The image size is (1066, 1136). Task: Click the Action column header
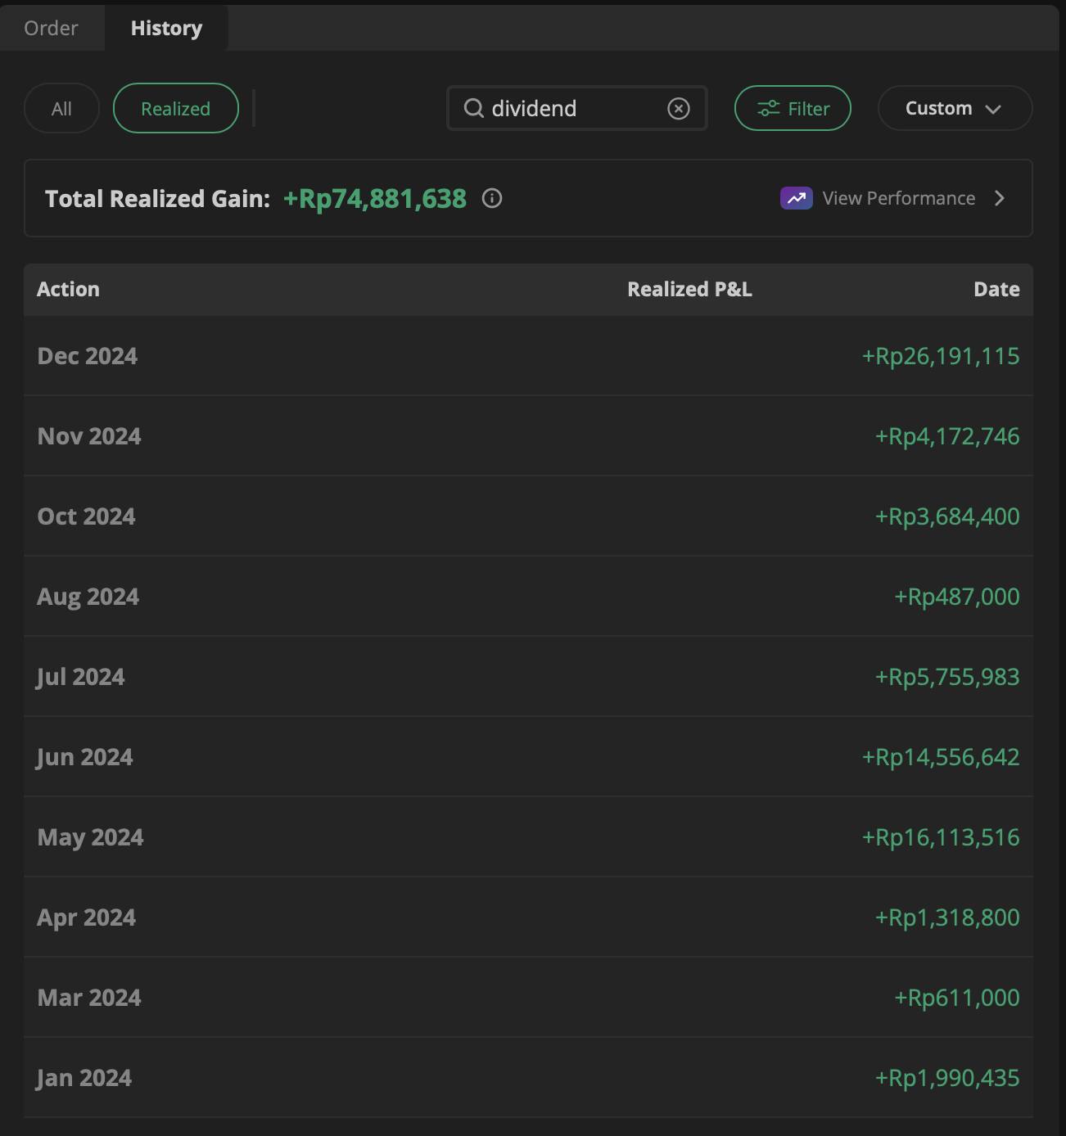69,290
